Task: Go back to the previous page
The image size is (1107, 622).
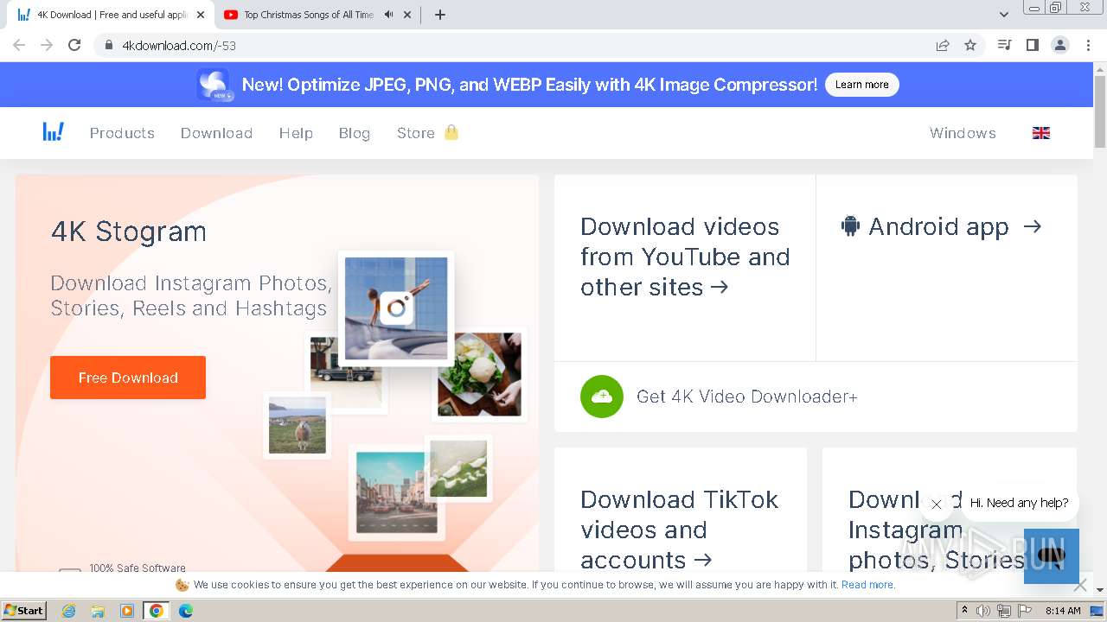Action: (19, 45)
